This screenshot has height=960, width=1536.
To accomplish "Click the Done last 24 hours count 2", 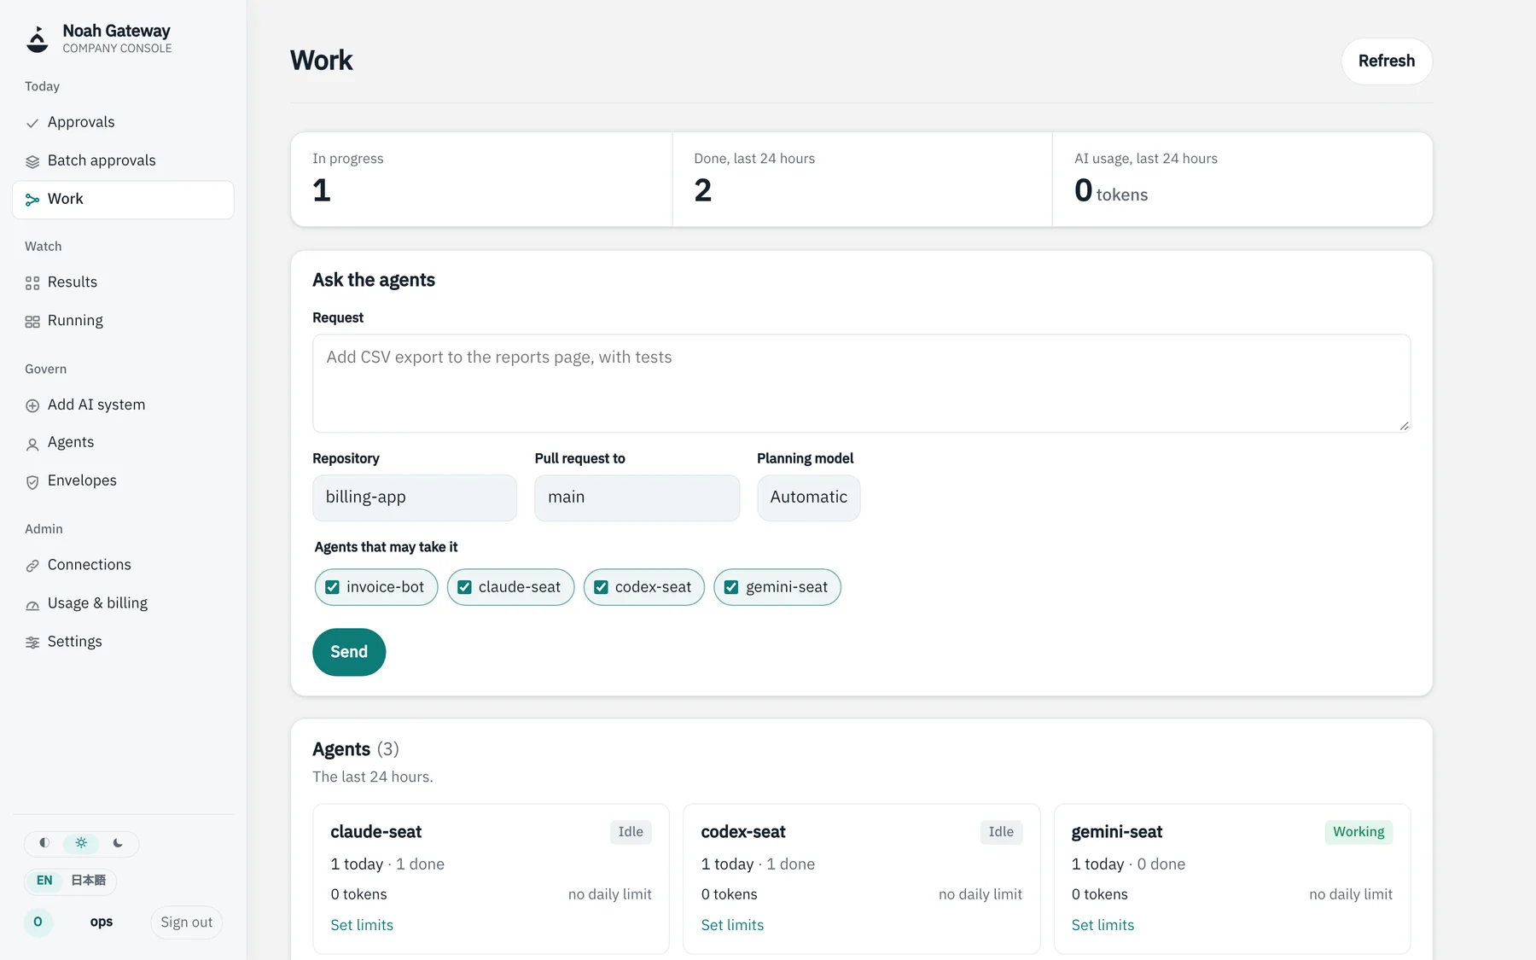I will pyautogui.click(x=703, y=190).
